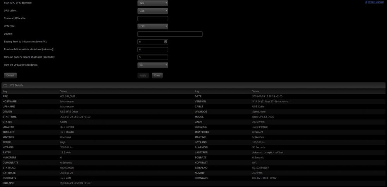Select the ALARMDEL value 30 Seconds

259,147
